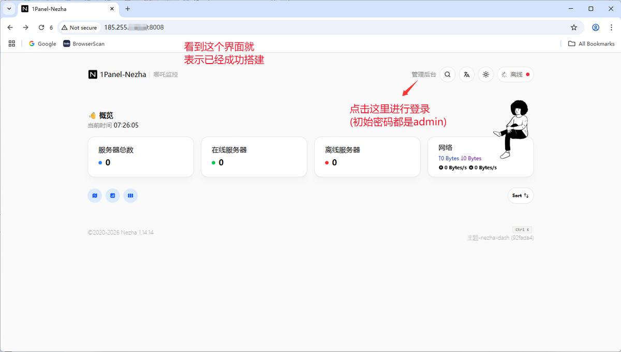Click the language translate icon
The width and height of the screenshot is (621, 352).
[x=467, y=74]
